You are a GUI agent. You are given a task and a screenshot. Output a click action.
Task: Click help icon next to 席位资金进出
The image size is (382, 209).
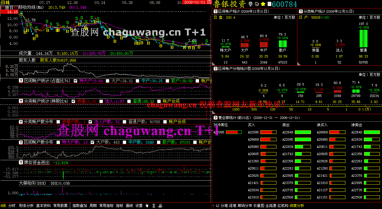coord(21,163)
